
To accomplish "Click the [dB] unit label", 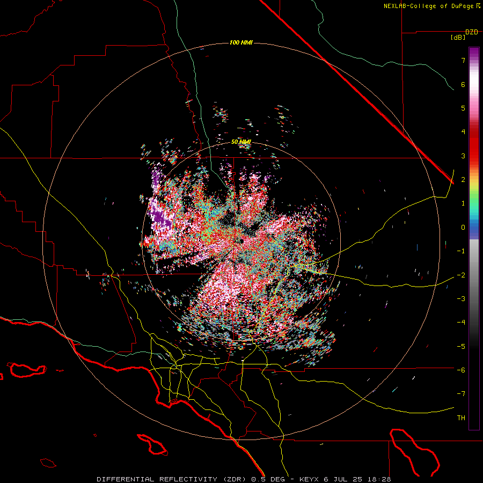I will pos(458,38).
